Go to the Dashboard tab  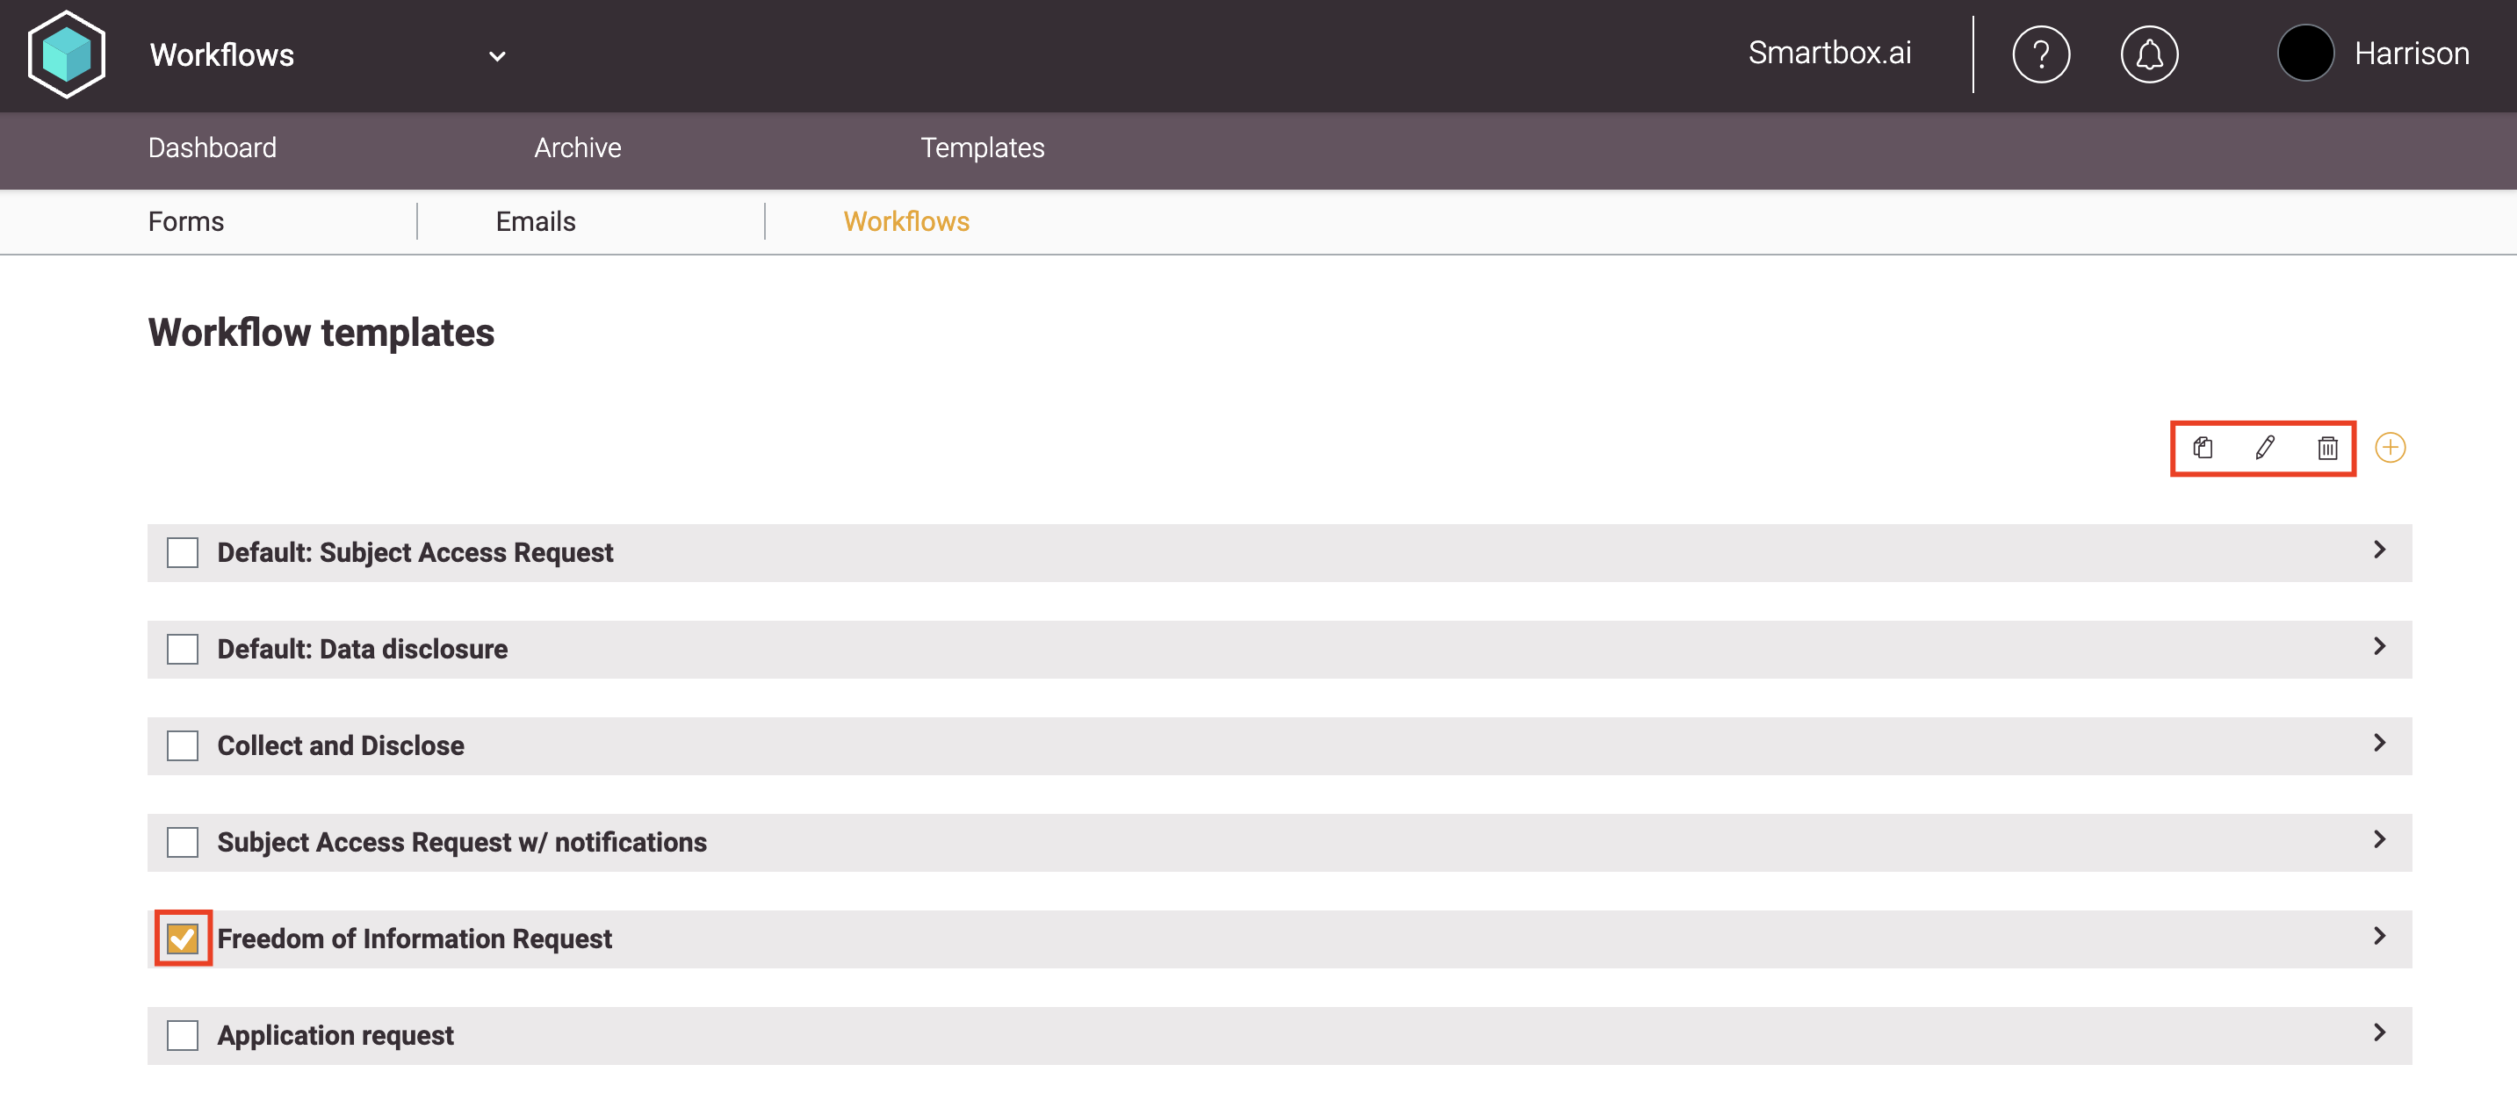pyautogui.click(x=212, y=147)
